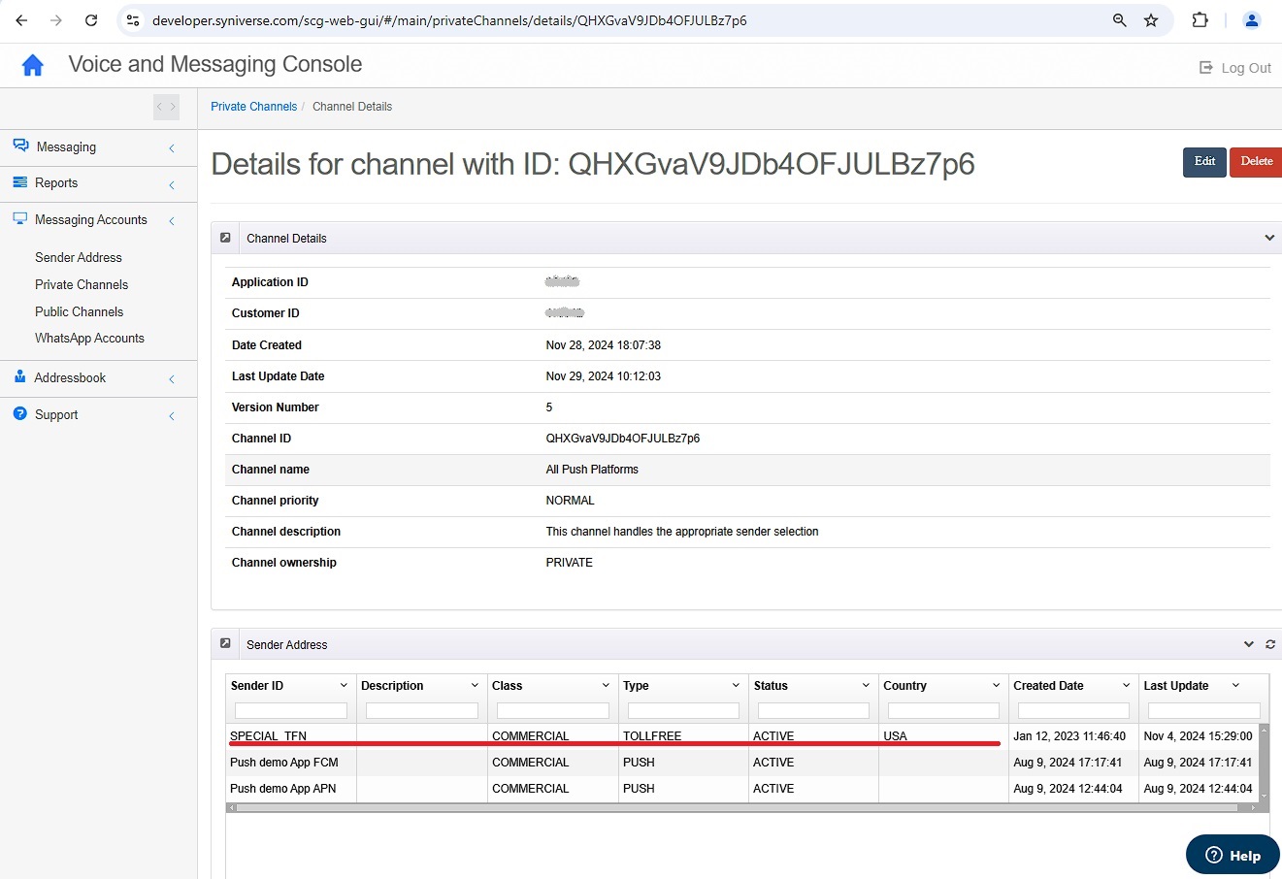Expand Messaging menu arrow
The image size is (1282, 879).
pos(172,147)
